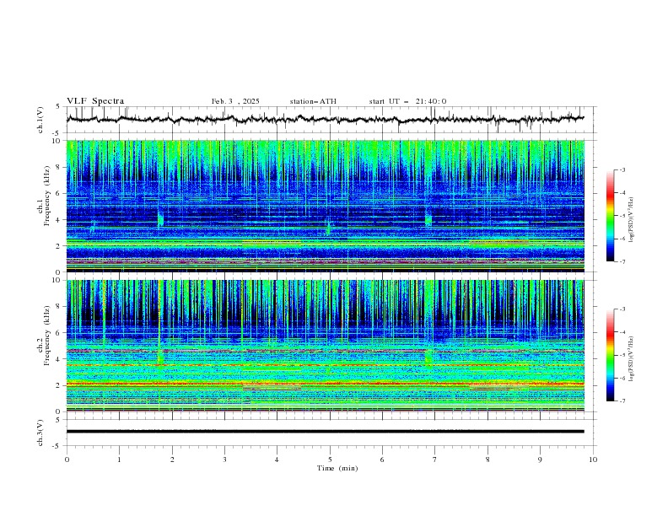Click the "ch.3(V)" waveform axis label
This screenshot has width=668, height=516.
[40, 433]
